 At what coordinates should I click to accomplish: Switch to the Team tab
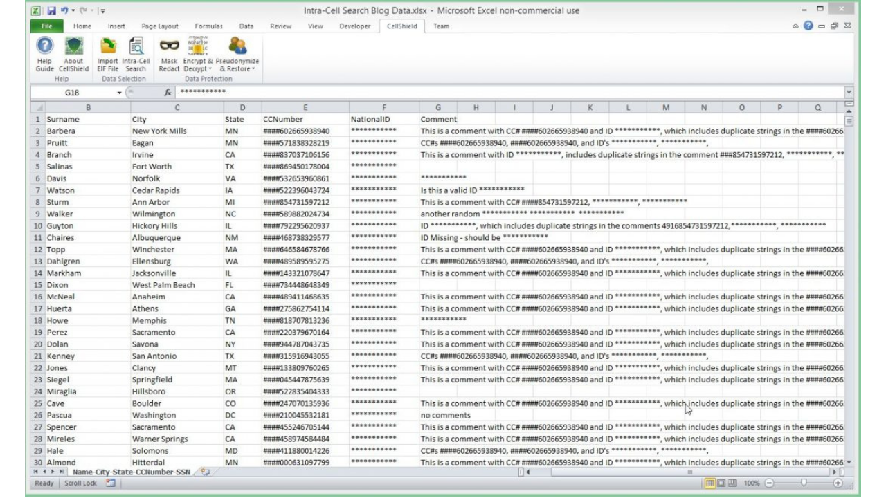coord(441,26)
